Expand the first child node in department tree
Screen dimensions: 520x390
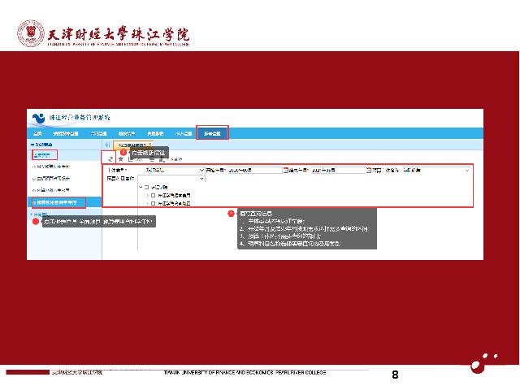click(146, 196)
